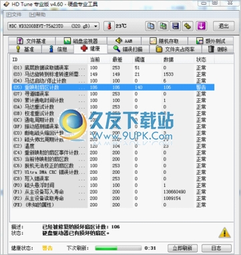Viewport: 241px width, 255px height.
Task: Click data value 138660490
Action: 174,192
